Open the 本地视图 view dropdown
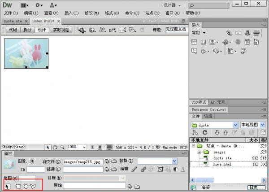 coord(253,125)
